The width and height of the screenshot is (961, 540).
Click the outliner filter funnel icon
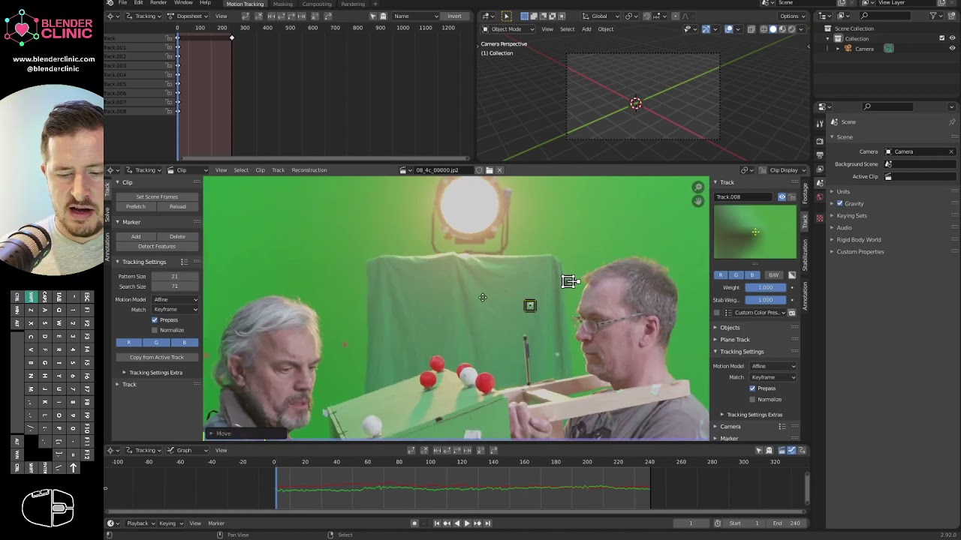(x=933, y=16)
